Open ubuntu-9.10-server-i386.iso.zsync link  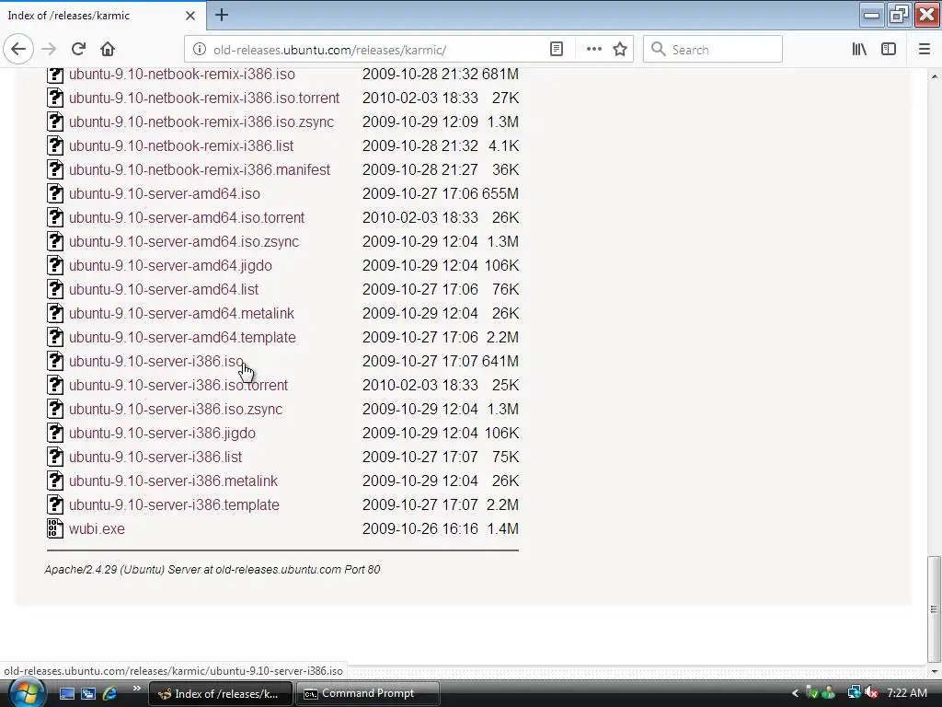(176, 410)
